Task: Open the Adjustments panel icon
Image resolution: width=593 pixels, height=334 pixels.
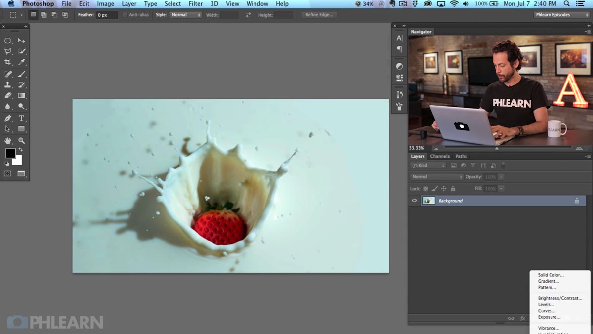Action: click(x=399, y=66)
